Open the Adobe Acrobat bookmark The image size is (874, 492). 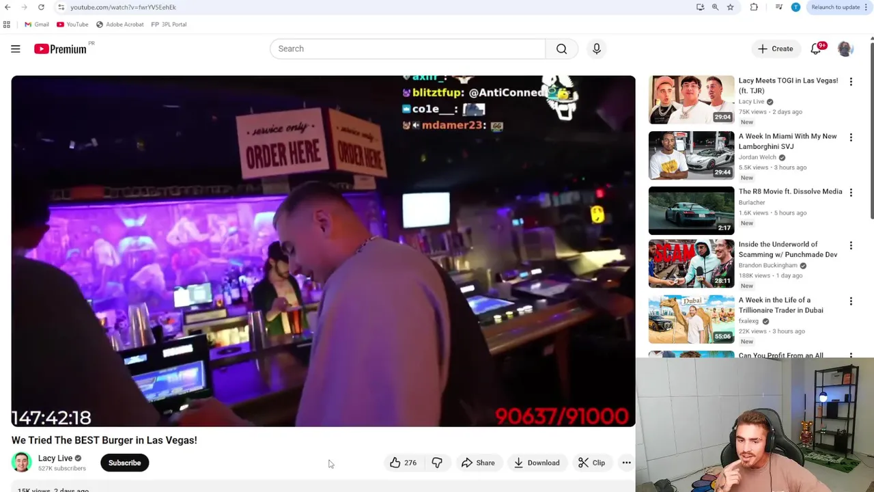point(119,25)
